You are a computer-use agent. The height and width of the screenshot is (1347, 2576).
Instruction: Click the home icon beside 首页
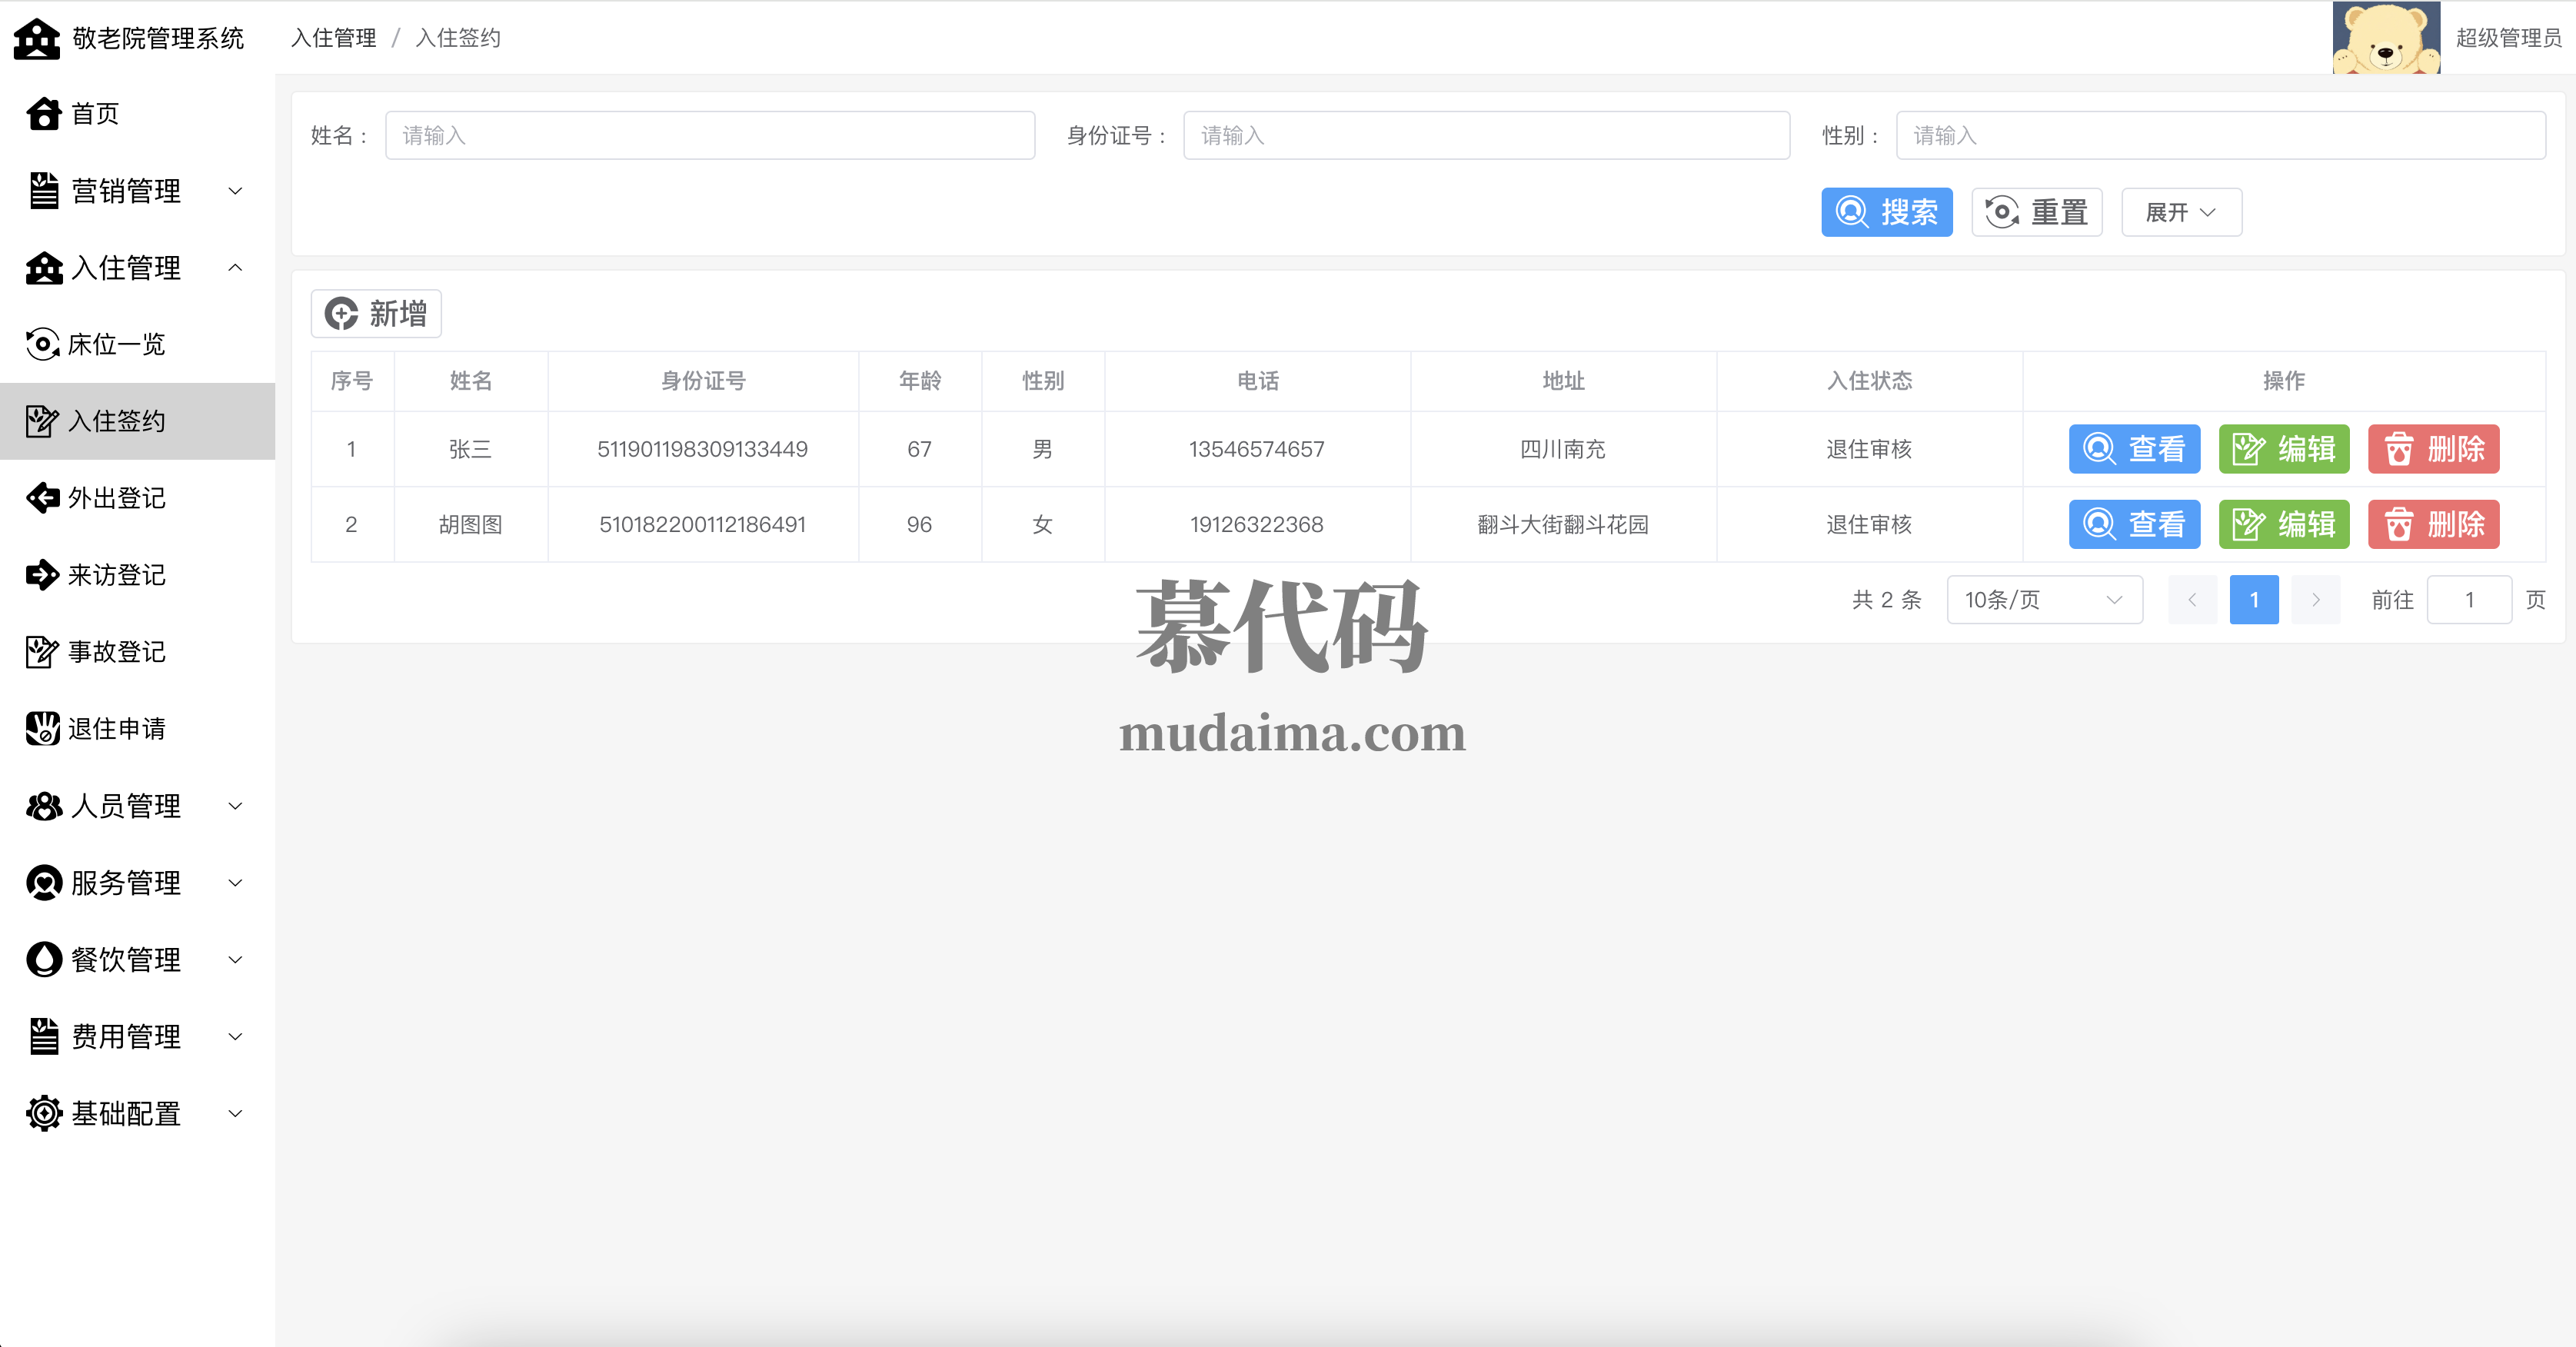coord(44,114)
